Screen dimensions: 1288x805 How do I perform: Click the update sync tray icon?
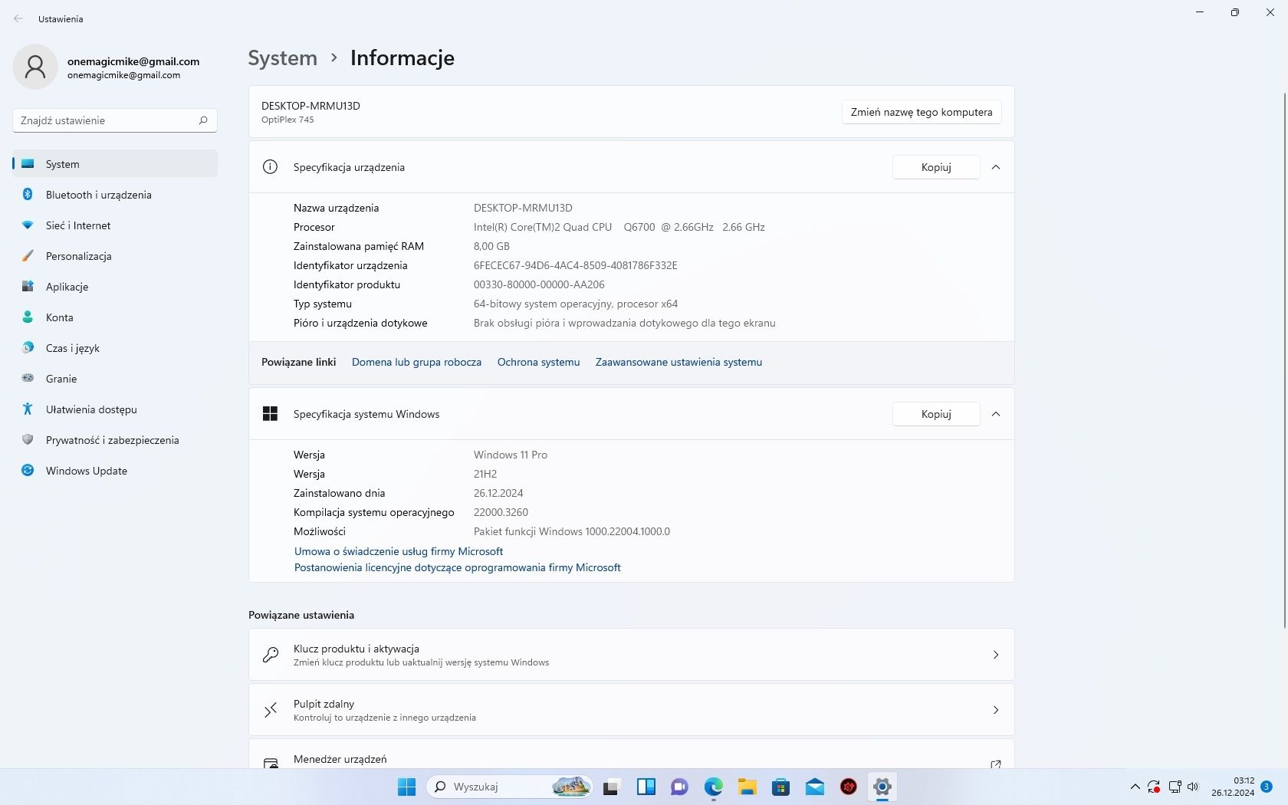point(1154,787)
